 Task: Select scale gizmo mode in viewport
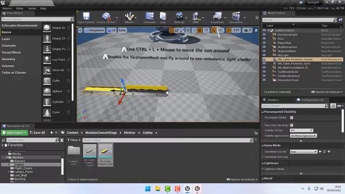(182, 30)
